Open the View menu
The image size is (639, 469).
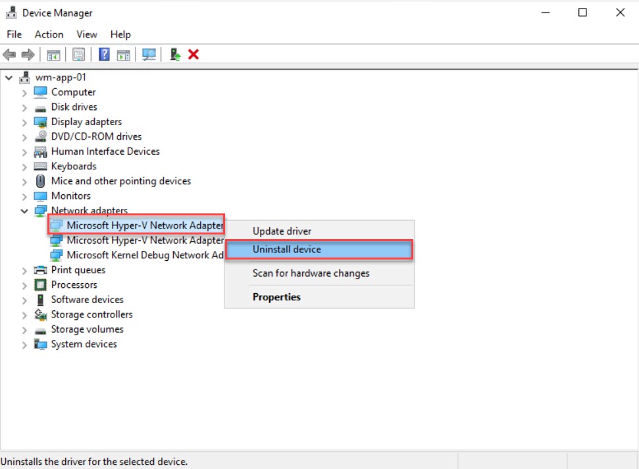tap(86, 34)
